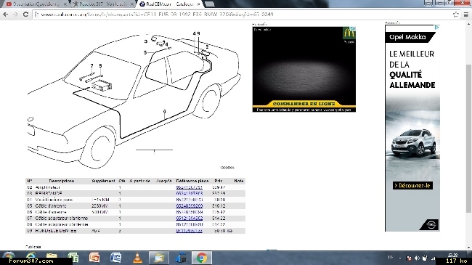Open part link for Câble adaptateur d'antenne row 07

189,219
